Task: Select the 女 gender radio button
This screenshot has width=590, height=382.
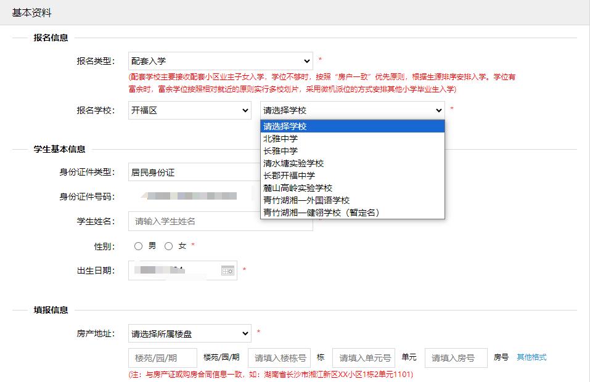Action: pyautogui.click(x=169, y=246)
